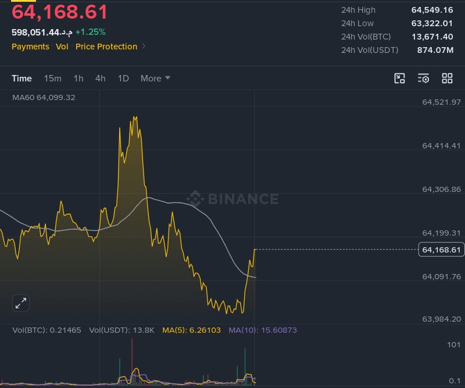The height and width of the screenshot is (388, 465).
Task: Switch to the 1D interval
Action: pos(123,79)
